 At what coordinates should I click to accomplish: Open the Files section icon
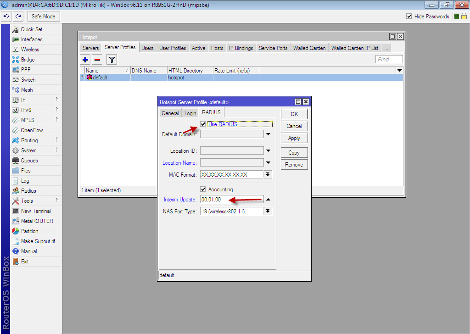click(x=16, y=171)
